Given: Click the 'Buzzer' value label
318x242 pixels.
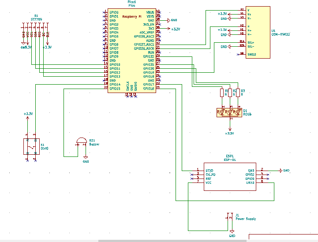Looking at the screenshot, I should [x=94, y=144].
